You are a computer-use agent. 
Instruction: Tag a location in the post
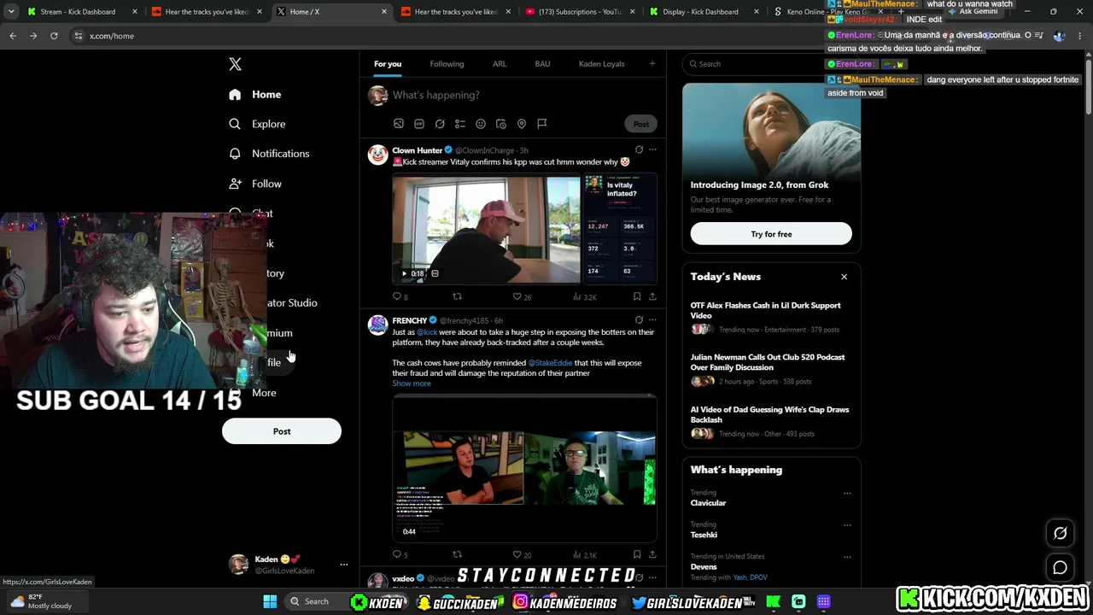pos(522,124)
